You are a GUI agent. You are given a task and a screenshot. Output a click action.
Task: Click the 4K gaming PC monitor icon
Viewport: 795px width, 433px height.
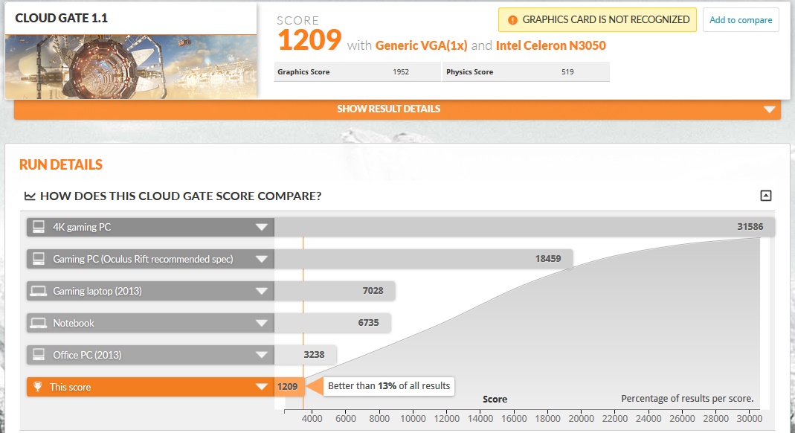[x=39, y=227]
